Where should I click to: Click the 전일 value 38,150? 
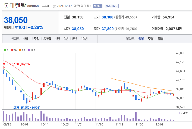point(78,17)
